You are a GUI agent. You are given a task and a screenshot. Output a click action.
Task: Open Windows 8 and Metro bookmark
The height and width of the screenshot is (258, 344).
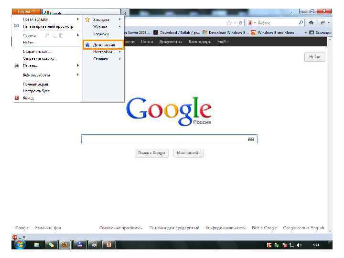(x=273, y=32)
